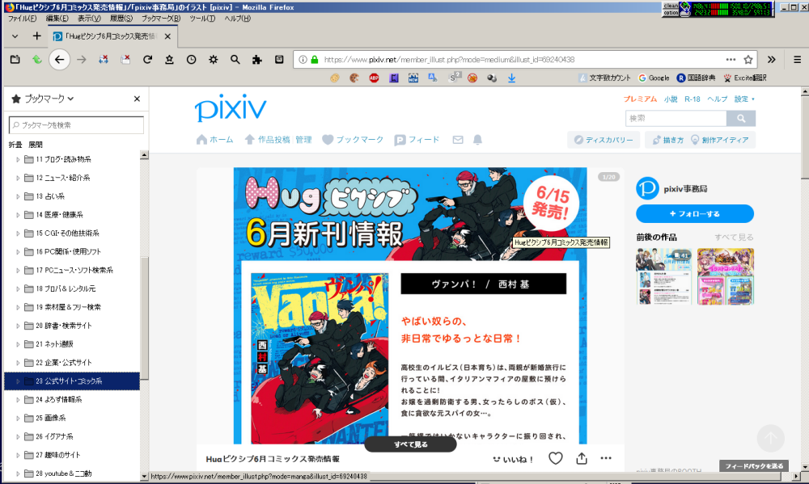Expand the 11 ブログ・読み物系 folder

click(18, 159)
